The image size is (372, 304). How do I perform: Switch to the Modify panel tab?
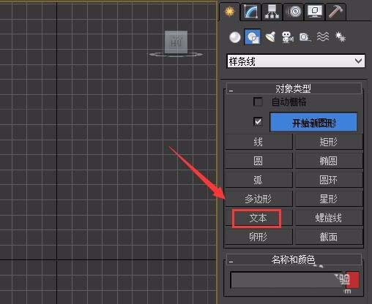point(251,12)
